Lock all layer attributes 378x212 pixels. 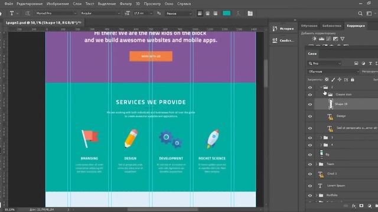coord(353,79)
